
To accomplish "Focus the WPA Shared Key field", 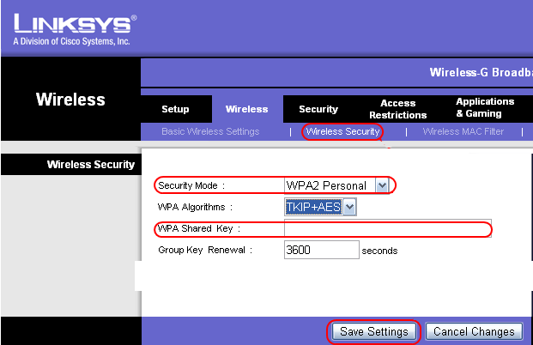I will 387,228.
